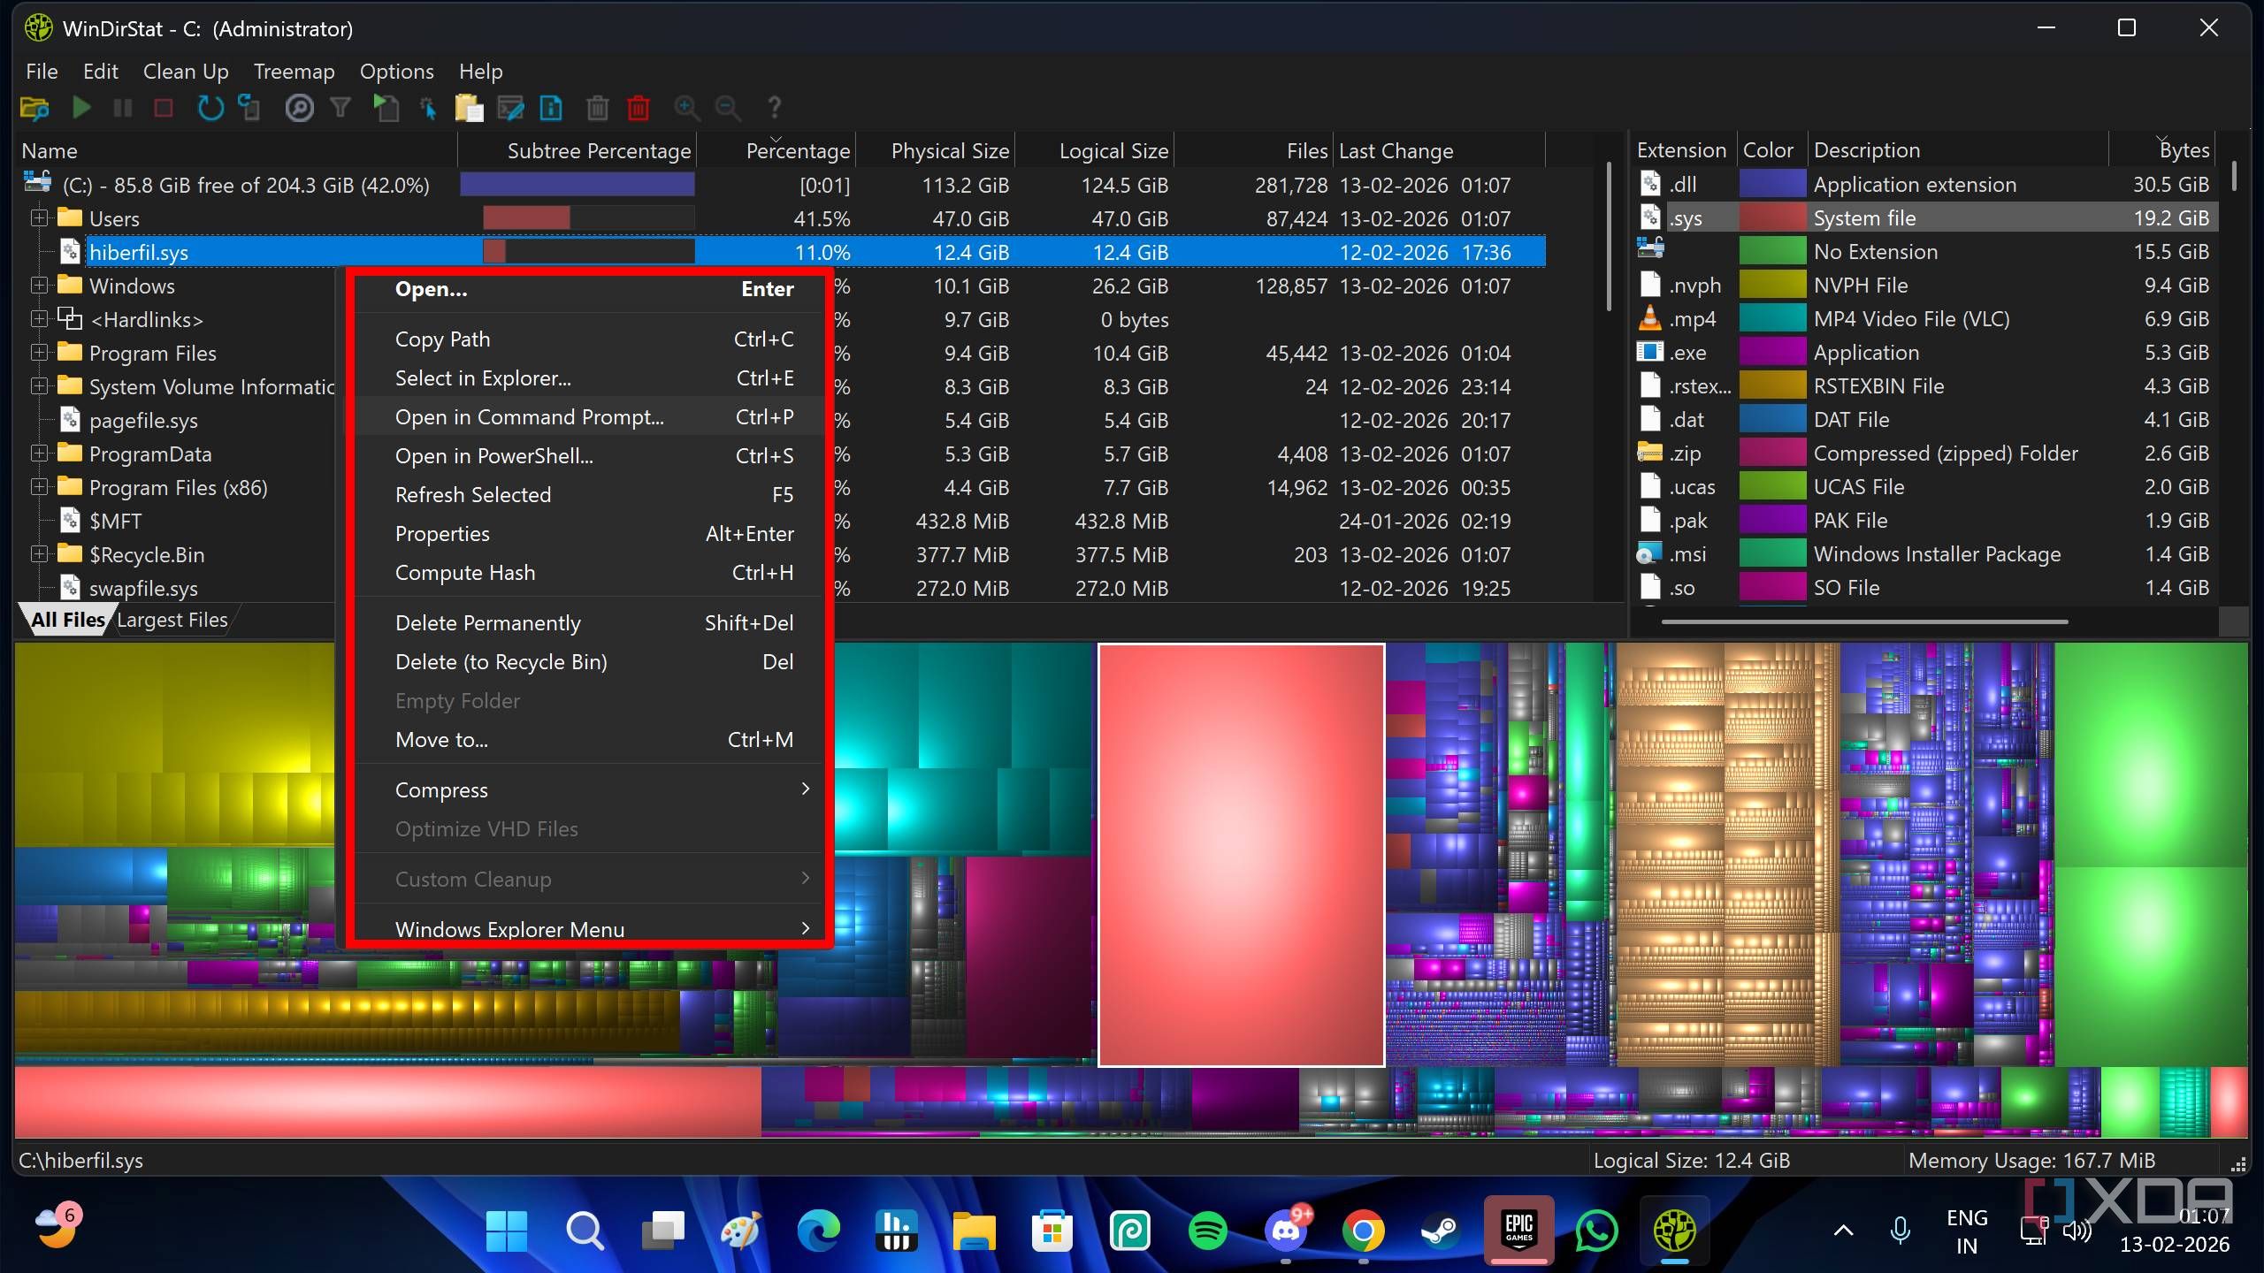Click the teal .mp4 color swatch
Viewport: 2264px width, 1273px height.
1771,318
